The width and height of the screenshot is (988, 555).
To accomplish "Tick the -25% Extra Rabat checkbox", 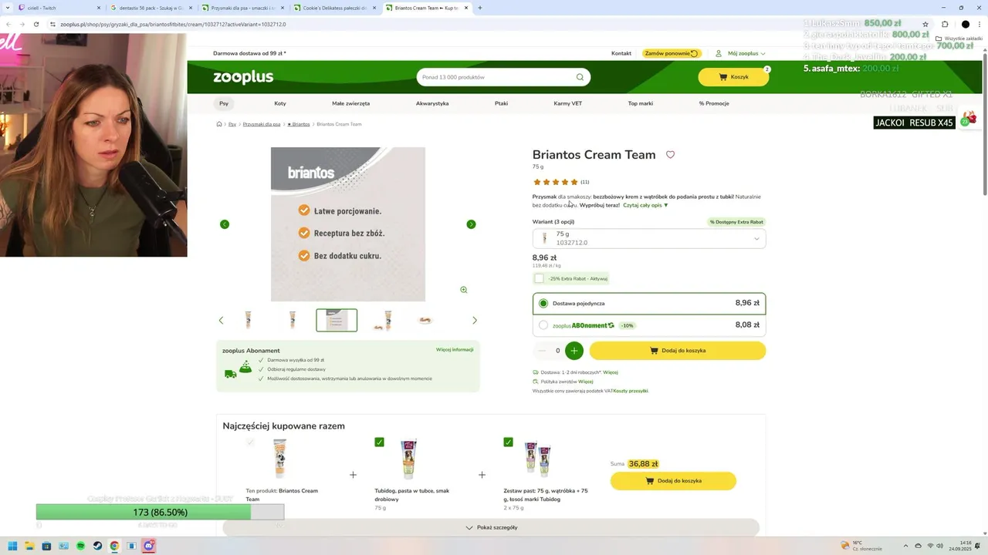I will pyautogui.click(x=539, y=278).
